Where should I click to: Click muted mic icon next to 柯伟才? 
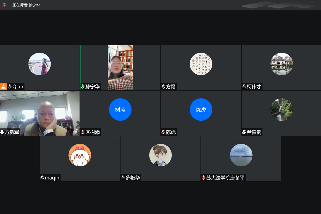pos(244,87)
